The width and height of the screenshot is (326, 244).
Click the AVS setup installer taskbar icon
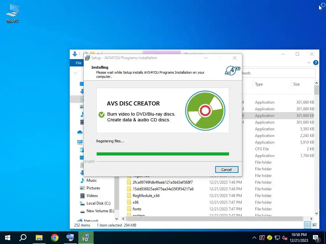tap(86, 238)
